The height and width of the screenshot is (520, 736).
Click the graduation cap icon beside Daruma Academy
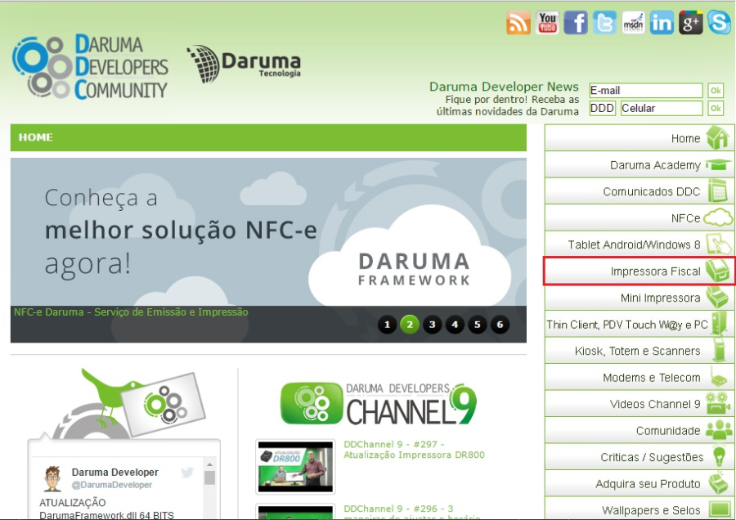[x=718, y=164]
